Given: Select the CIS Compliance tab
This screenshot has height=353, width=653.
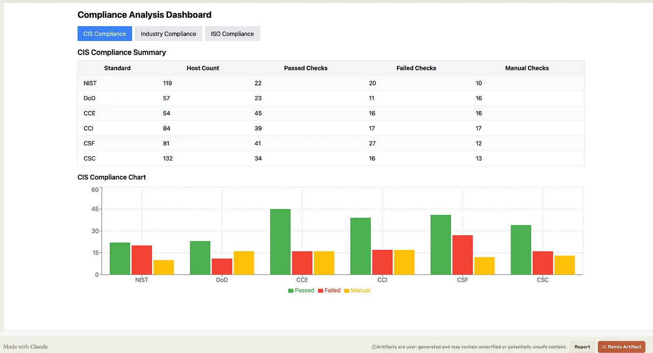Looking at the screenshot, I should pos(104,34).
